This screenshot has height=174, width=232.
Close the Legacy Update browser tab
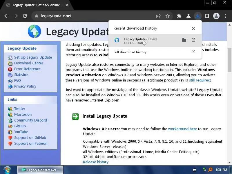(67, 5)
